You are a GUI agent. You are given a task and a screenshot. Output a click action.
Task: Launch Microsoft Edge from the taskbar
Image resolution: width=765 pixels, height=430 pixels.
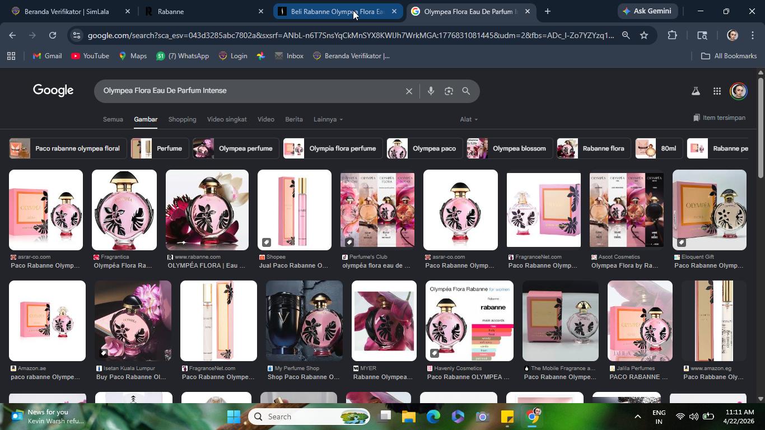coord(433,417)
